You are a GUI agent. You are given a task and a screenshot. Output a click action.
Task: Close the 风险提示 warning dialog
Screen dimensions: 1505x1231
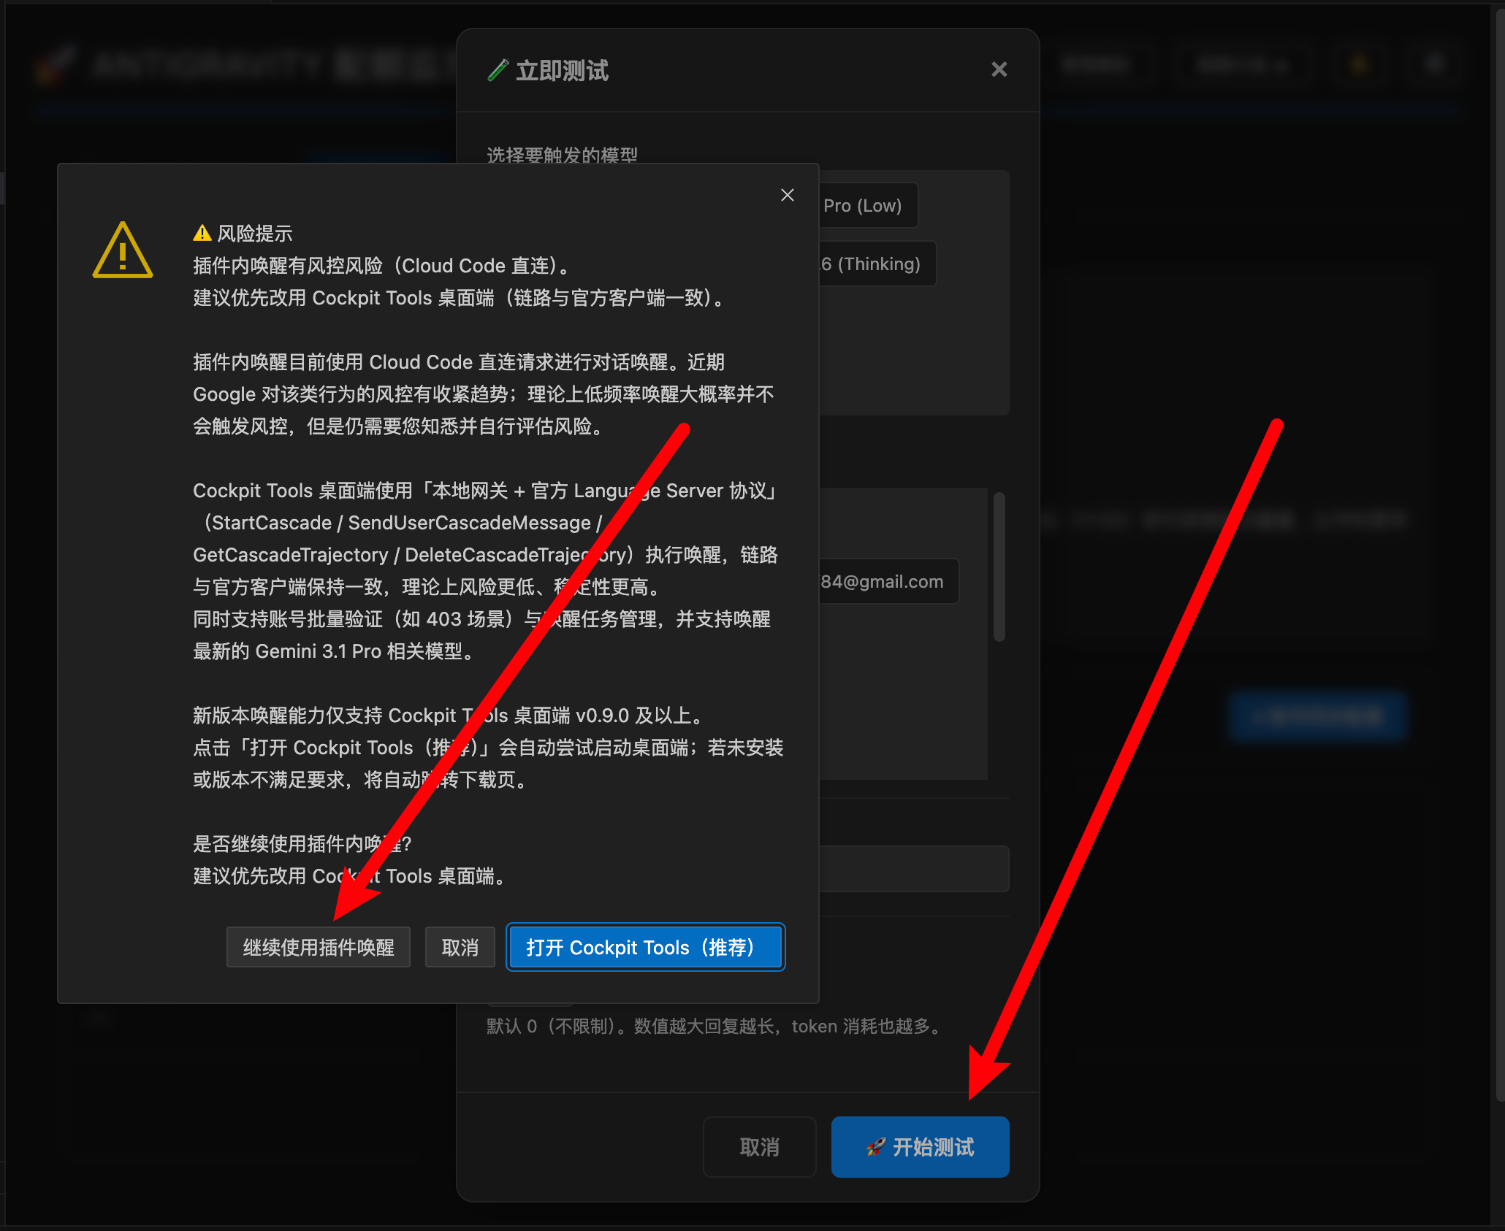(787, 195)
